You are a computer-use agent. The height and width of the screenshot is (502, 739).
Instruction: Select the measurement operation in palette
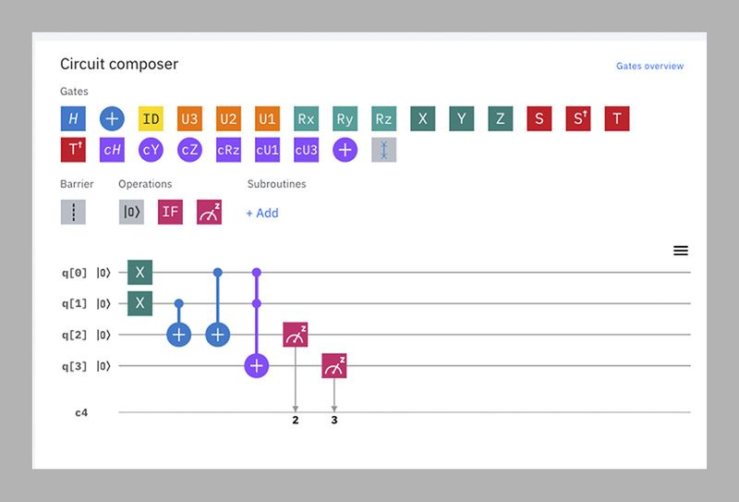210,212
